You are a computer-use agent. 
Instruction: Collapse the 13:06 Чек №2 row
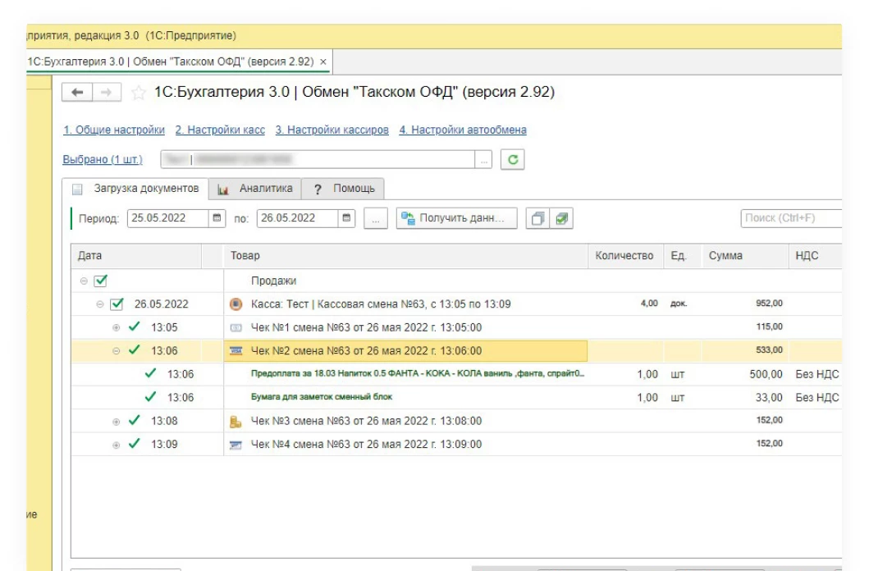116,351
